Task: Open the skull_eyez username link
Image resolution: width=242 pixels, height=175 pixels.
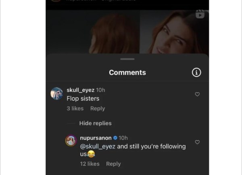Action: coord(81,90)
